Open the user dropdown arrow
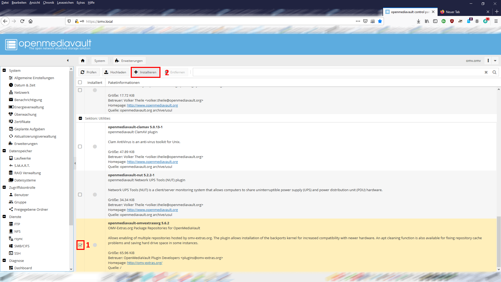 click(495, 61)
